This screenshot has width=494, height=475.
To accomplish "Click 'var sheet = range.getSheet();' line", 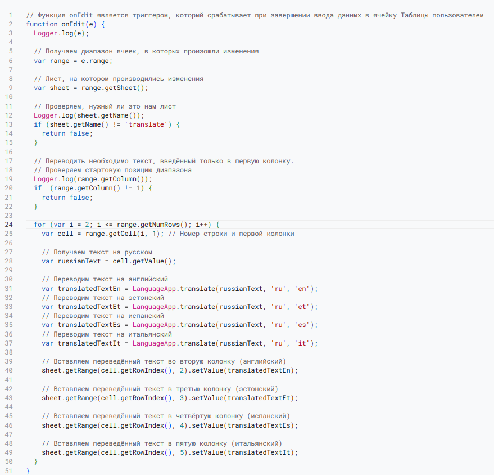I will click(x=91, y=88).
